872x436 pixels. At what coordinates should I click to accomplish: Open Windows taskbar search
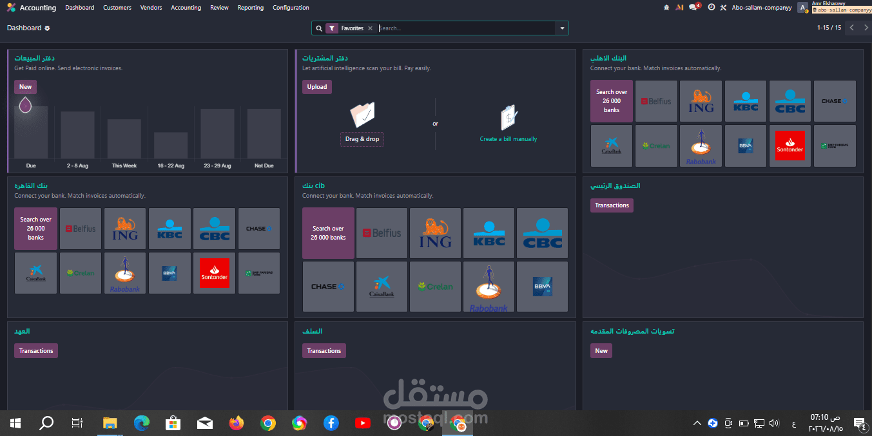(x=46, y=423)
